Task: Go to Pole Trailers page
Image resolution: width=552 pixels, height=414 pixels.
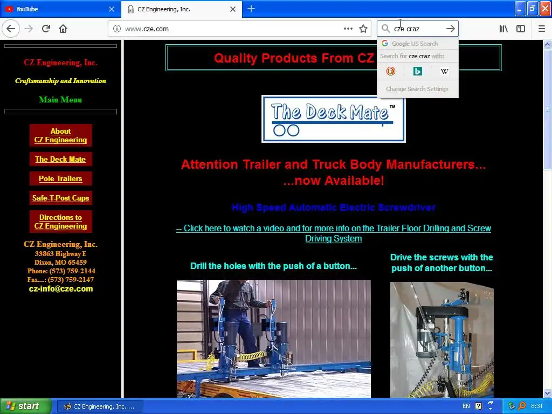Action: pos(60,178)
